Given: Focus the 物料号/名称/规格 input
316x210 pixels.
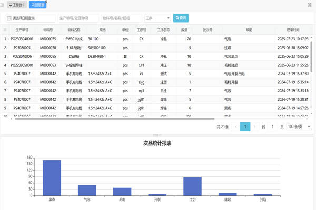Looking at the screenshot, I should [x=121, y=18].
